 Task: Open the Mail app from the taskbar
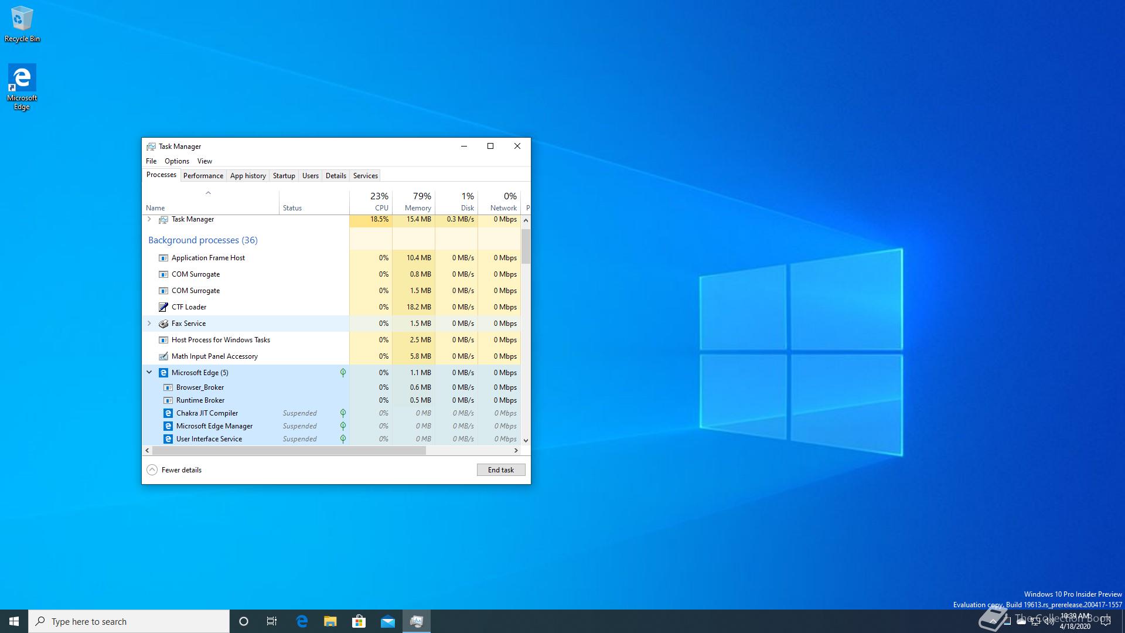388,621
